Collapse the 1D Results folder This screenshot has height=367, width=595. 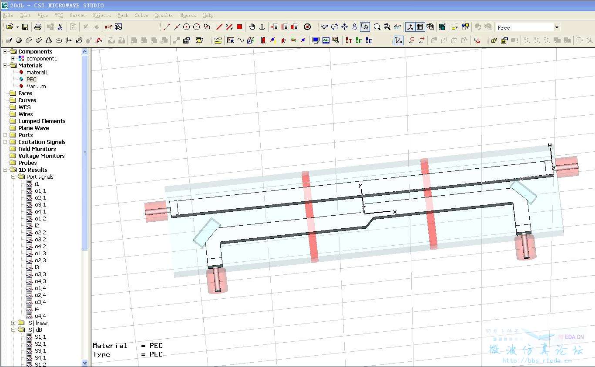pos(5,170)
